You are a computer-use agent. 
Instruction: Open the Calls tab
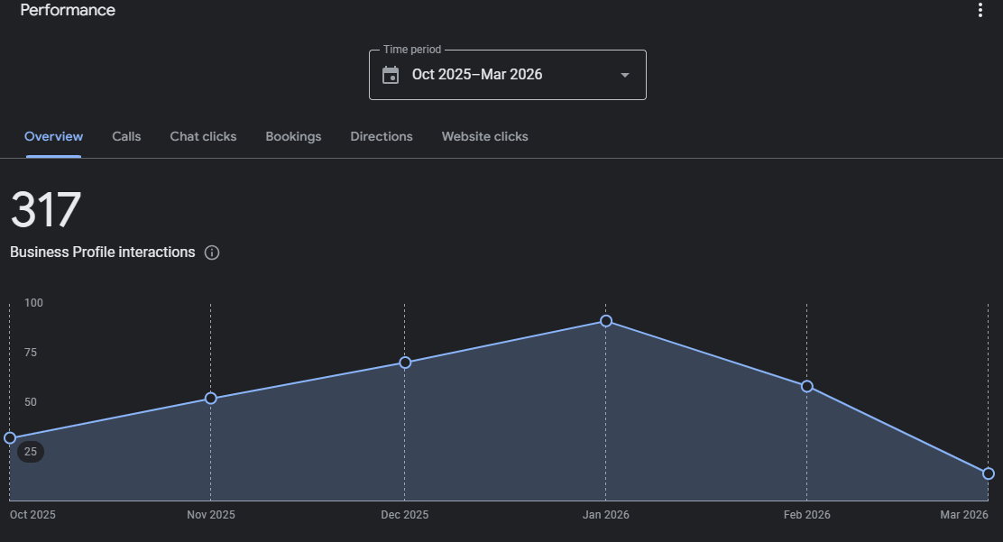(x=126, y=137)
